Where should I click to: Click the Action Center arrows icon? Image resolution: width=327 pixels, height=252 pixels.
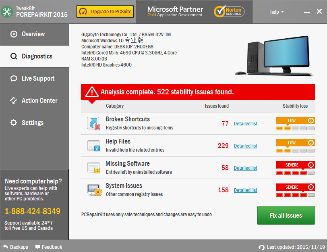coord(14,100)
